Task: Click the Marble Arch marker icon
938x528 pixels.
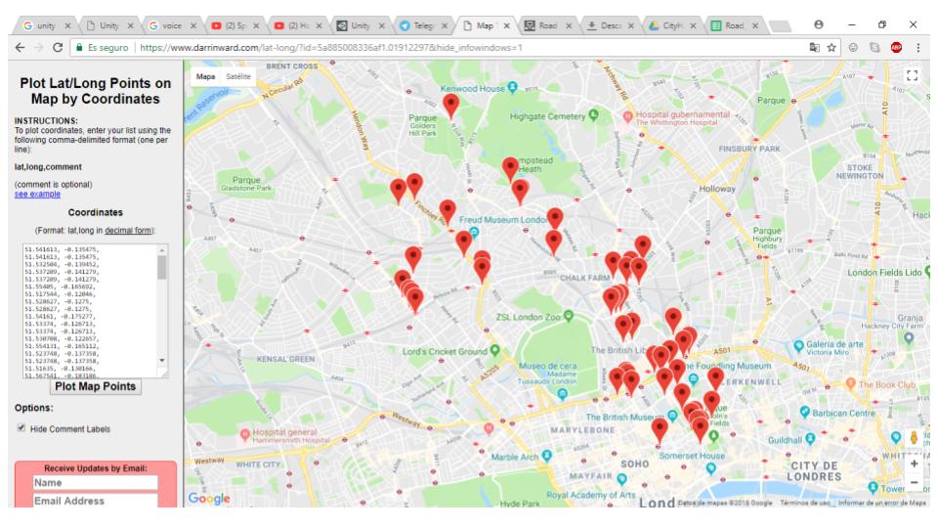Action: [547, 457]
